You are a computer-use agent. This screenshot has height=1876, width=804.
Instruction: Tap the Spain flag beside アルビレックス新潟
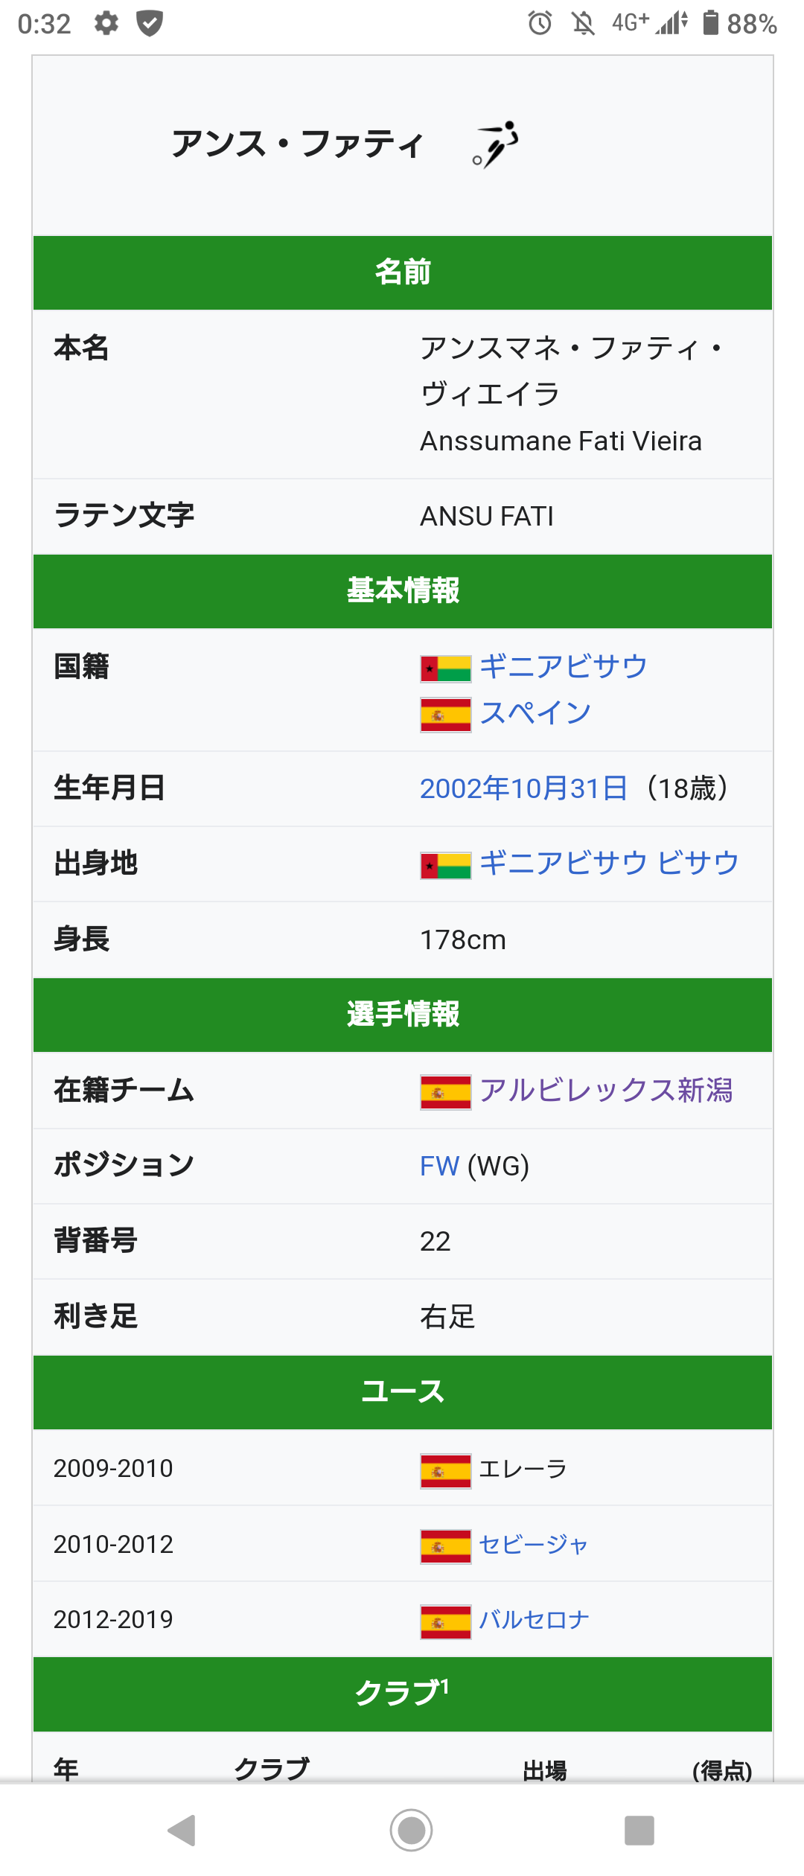(x=445, y=1092)
